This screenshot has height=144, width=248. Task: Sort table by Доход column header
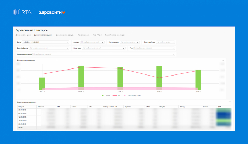[190, 107]
